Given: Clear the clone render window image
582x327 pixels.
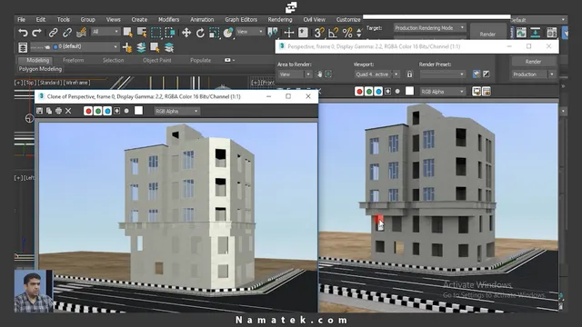Looking at the screenshot, I should [68, 111].
